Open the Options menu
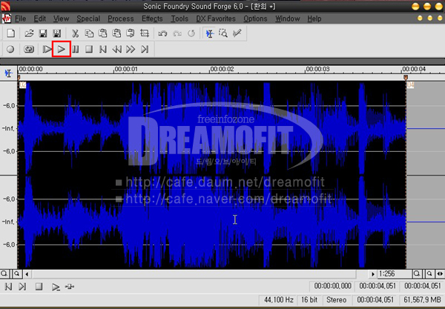The height and width of the screenshot is (309, 445). [255, 19]
